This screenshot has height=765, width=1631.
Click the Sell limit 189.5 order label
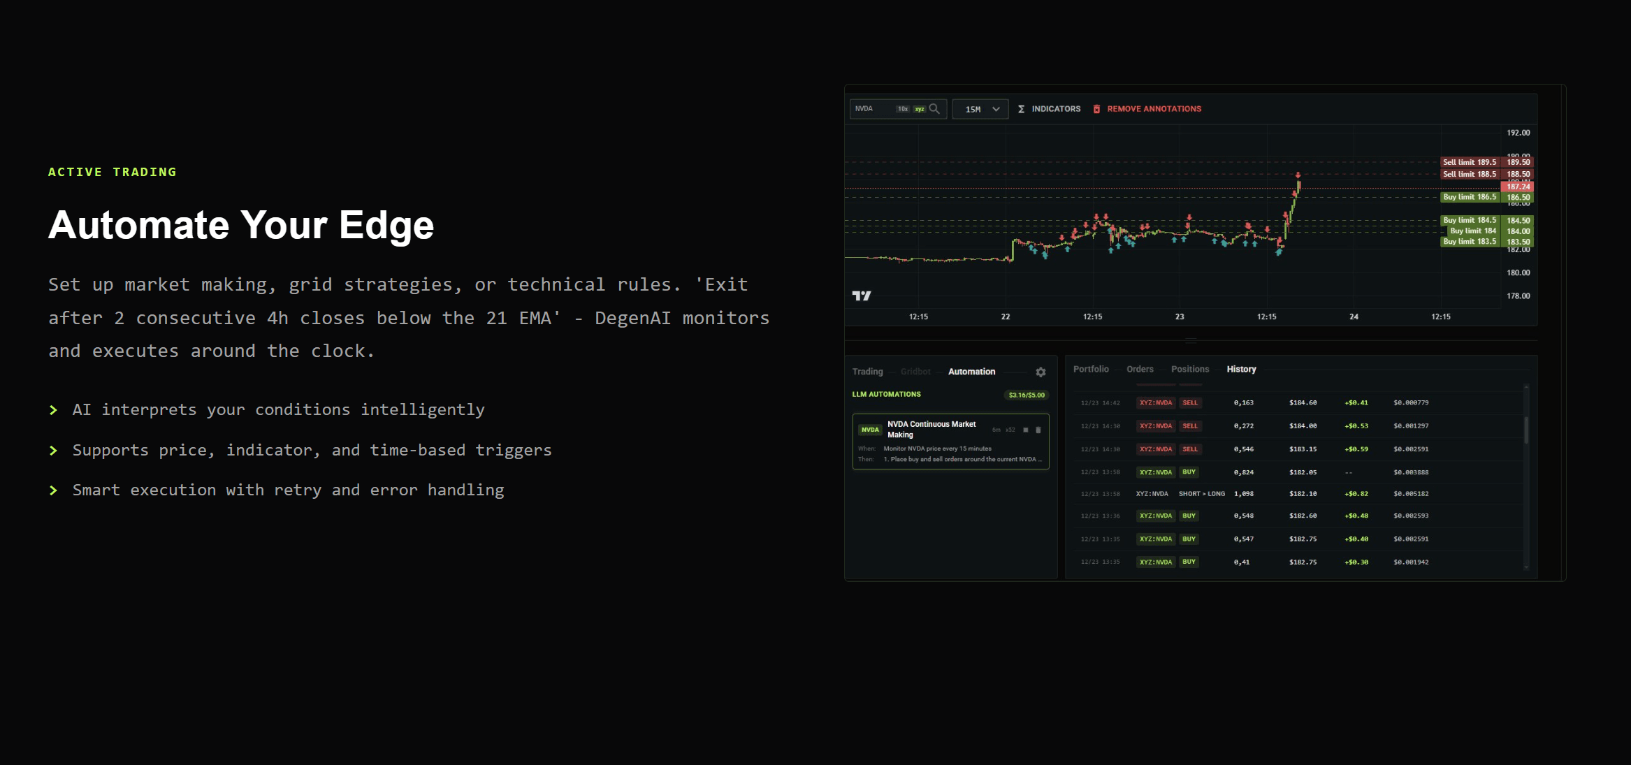(x=1470, y=162)
